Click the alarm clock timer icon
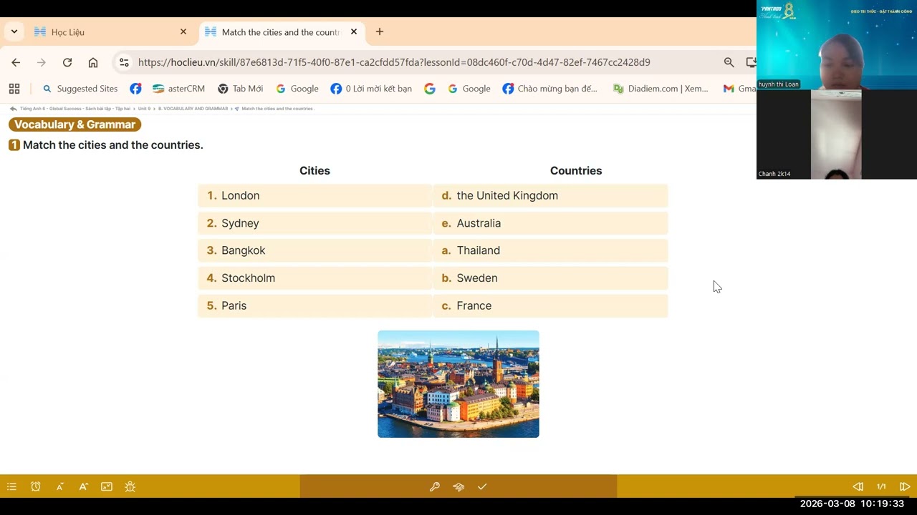Screen dimensions: 917x515 click(x=35, y=486)
